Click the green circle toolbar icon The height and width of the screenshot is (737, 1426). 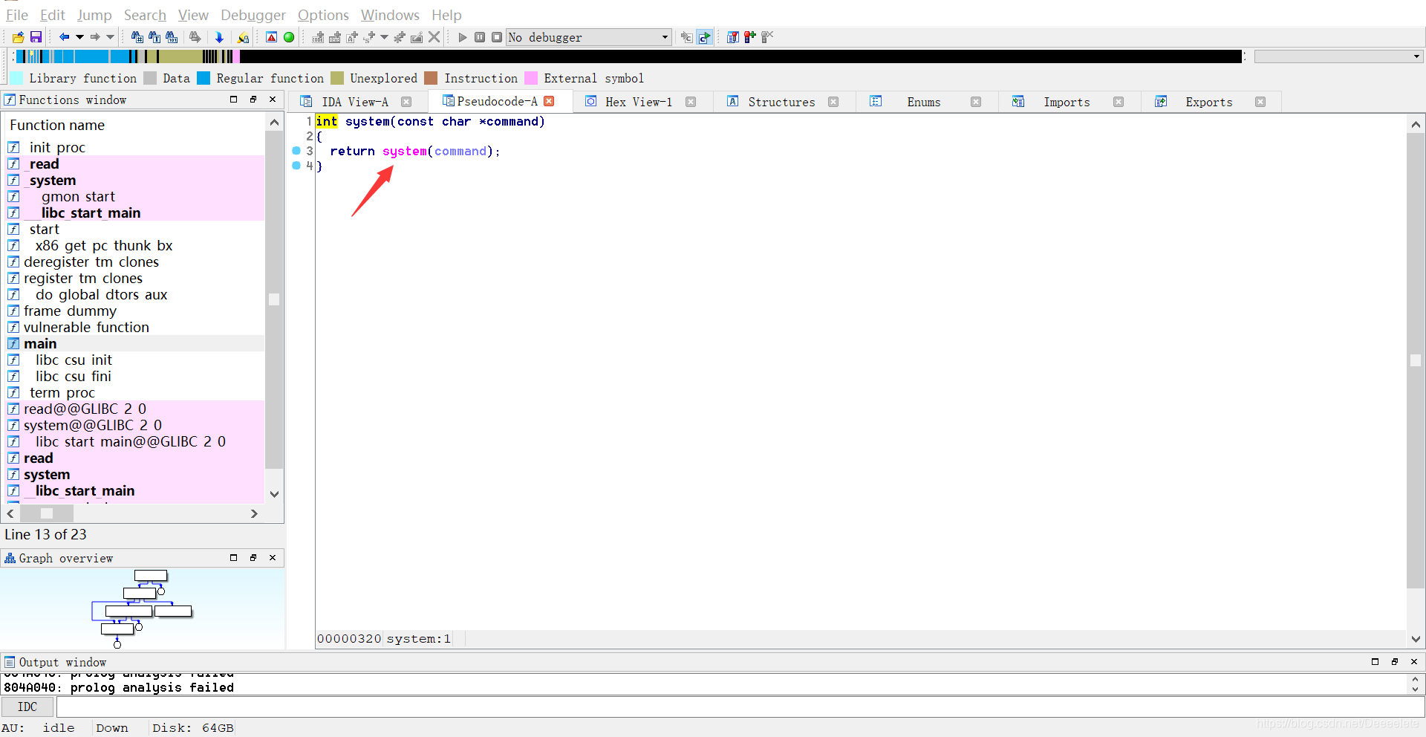pos(289,37)
